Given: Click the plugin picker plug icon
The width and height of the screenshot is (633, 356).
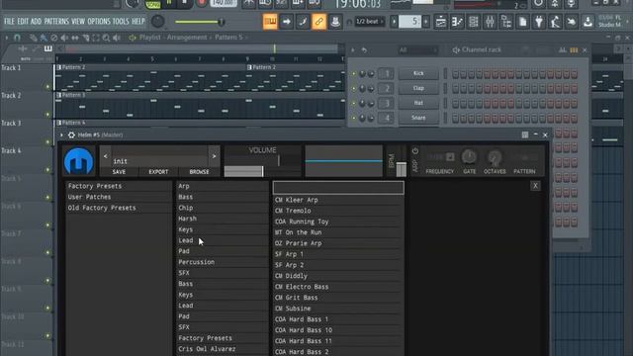Looking at the screenshot, I should (539, 22).
